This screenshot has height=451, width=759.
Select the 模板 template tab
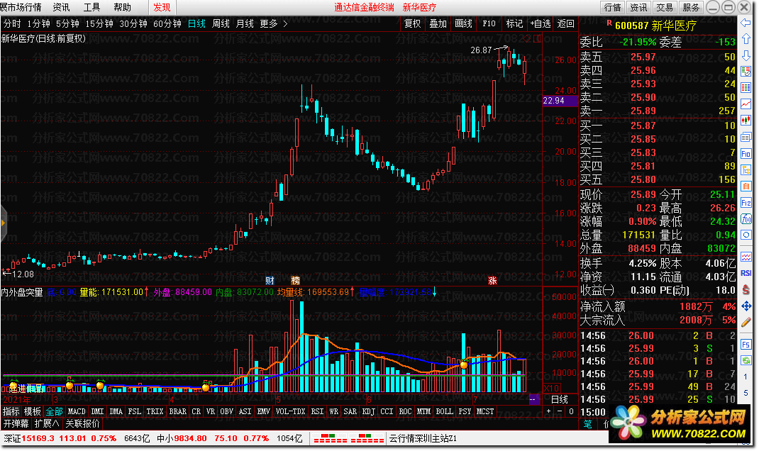pos(33,411)
